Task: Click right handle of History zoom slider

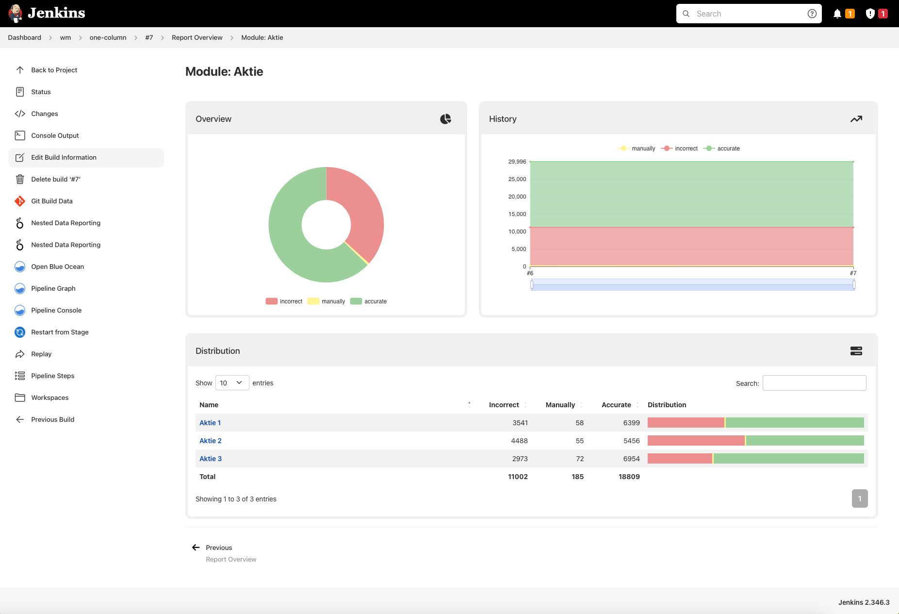Action: pyautogui.click(x=854, y=285)
